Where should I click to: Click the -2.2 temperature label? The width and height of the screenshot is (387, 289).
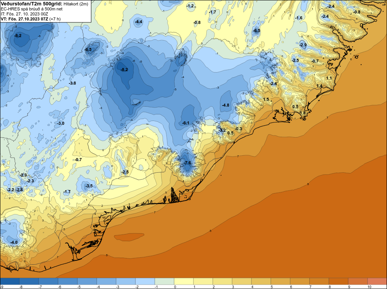coord(10,190)
